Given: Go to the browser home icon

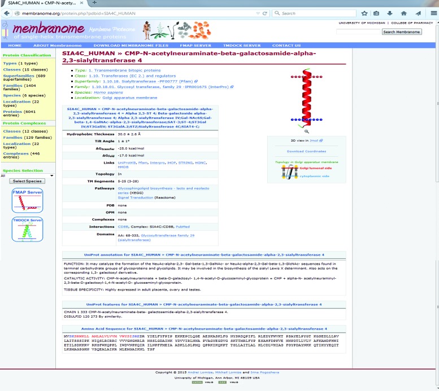Looking at the screenshot, I should tap(404, 13).
